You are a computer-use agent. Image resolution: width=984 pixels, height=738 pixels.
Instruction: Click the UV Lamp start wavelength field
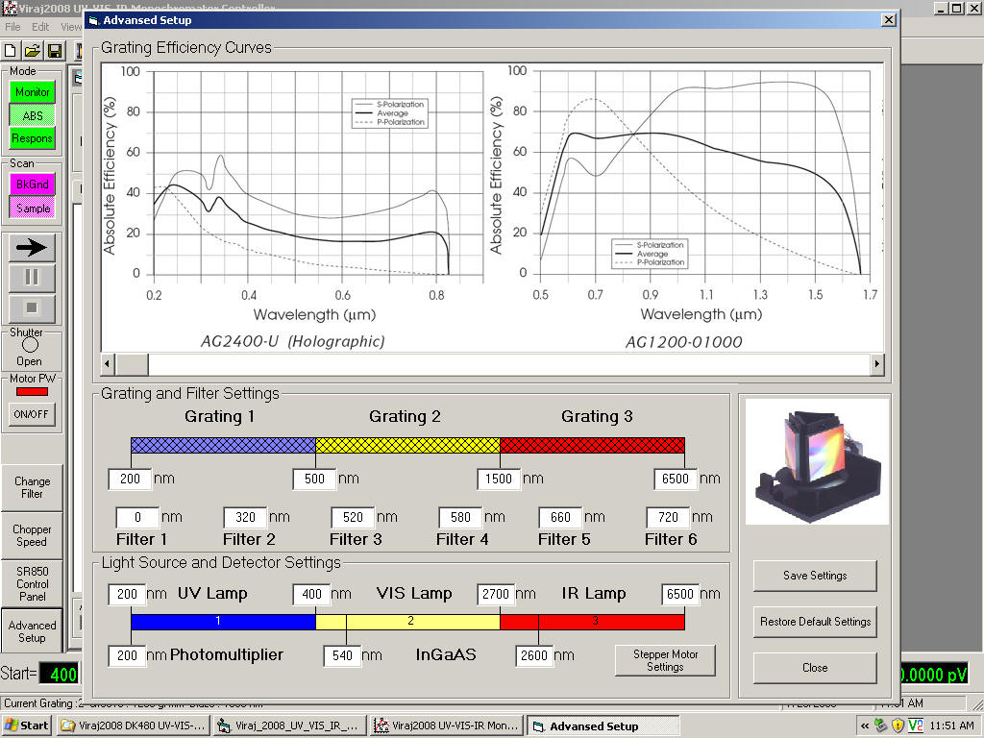pos(128,594)
